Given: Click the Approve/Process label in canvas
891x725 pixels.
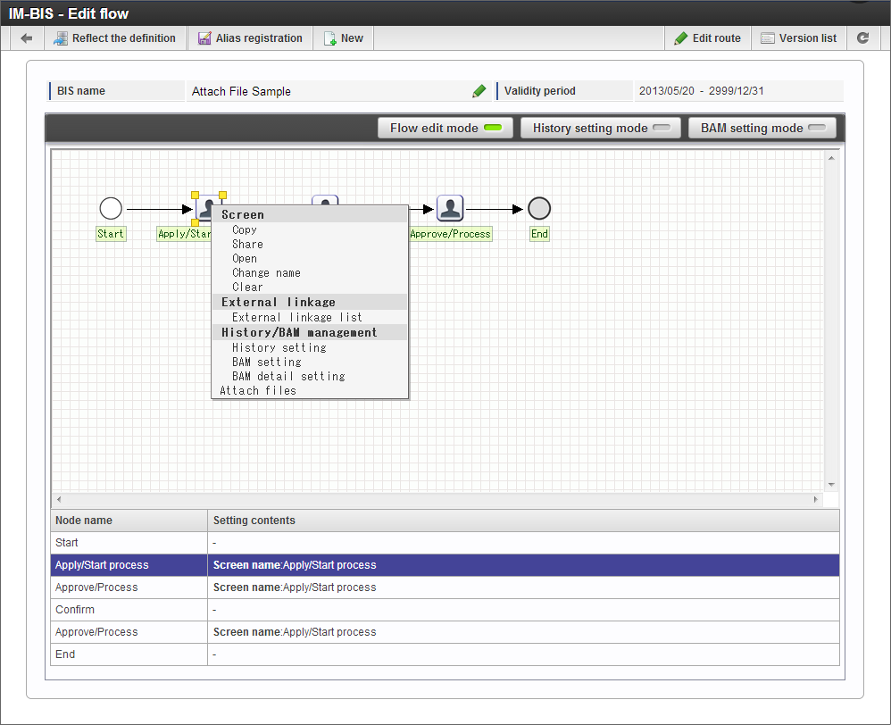Looking at the screenshot, I should [x=450, y=234].
